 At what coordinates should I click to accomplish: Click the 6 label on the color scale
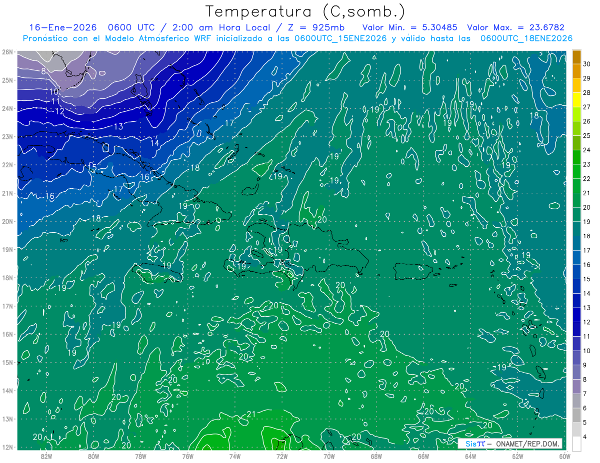pyautogui.click(x=585, y=408)
